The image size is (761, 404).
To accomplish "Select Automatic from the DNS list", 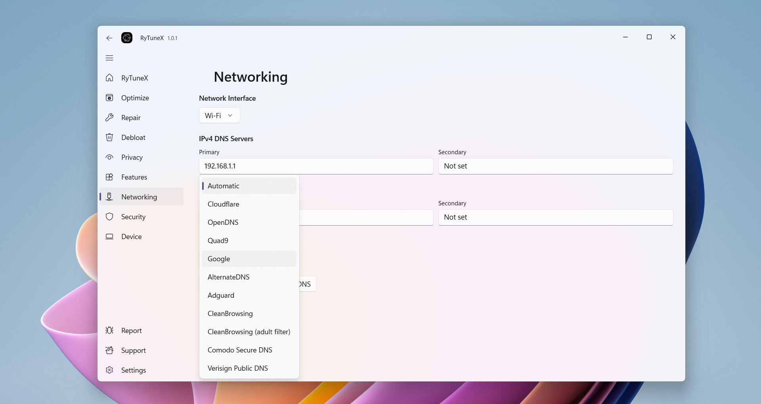I will pyautogui.click(x=249, y=186).
